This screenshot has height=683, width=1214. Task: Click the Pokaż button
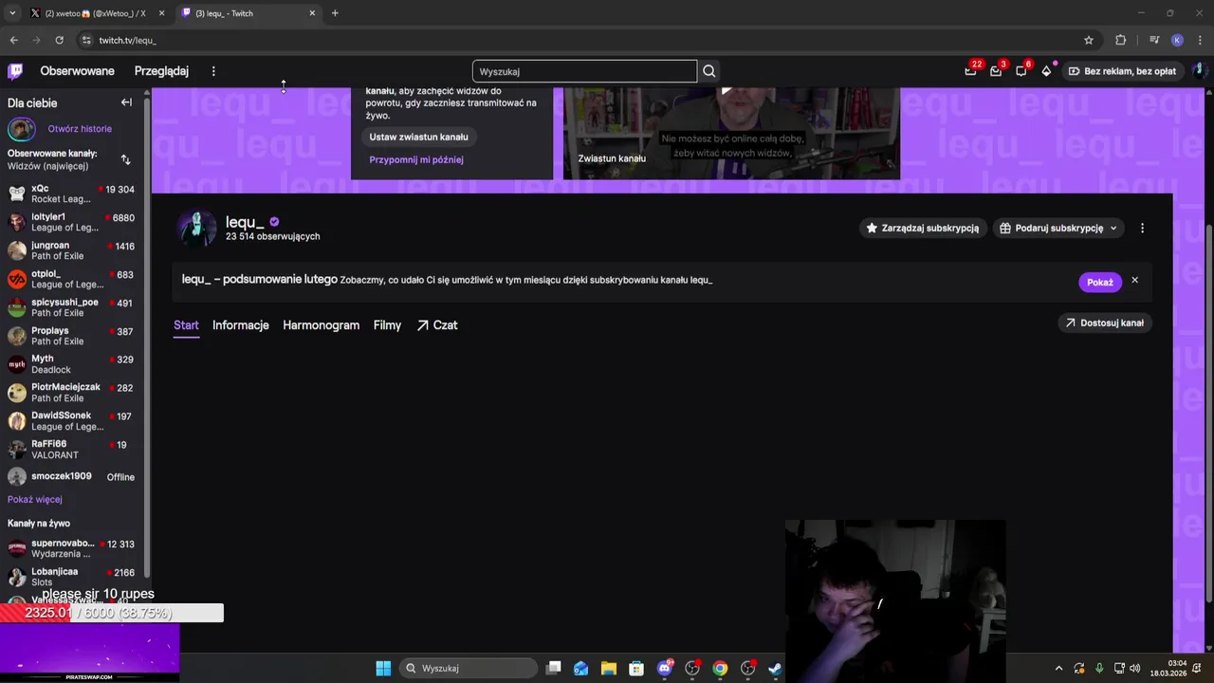click(x=1099, y=282)
